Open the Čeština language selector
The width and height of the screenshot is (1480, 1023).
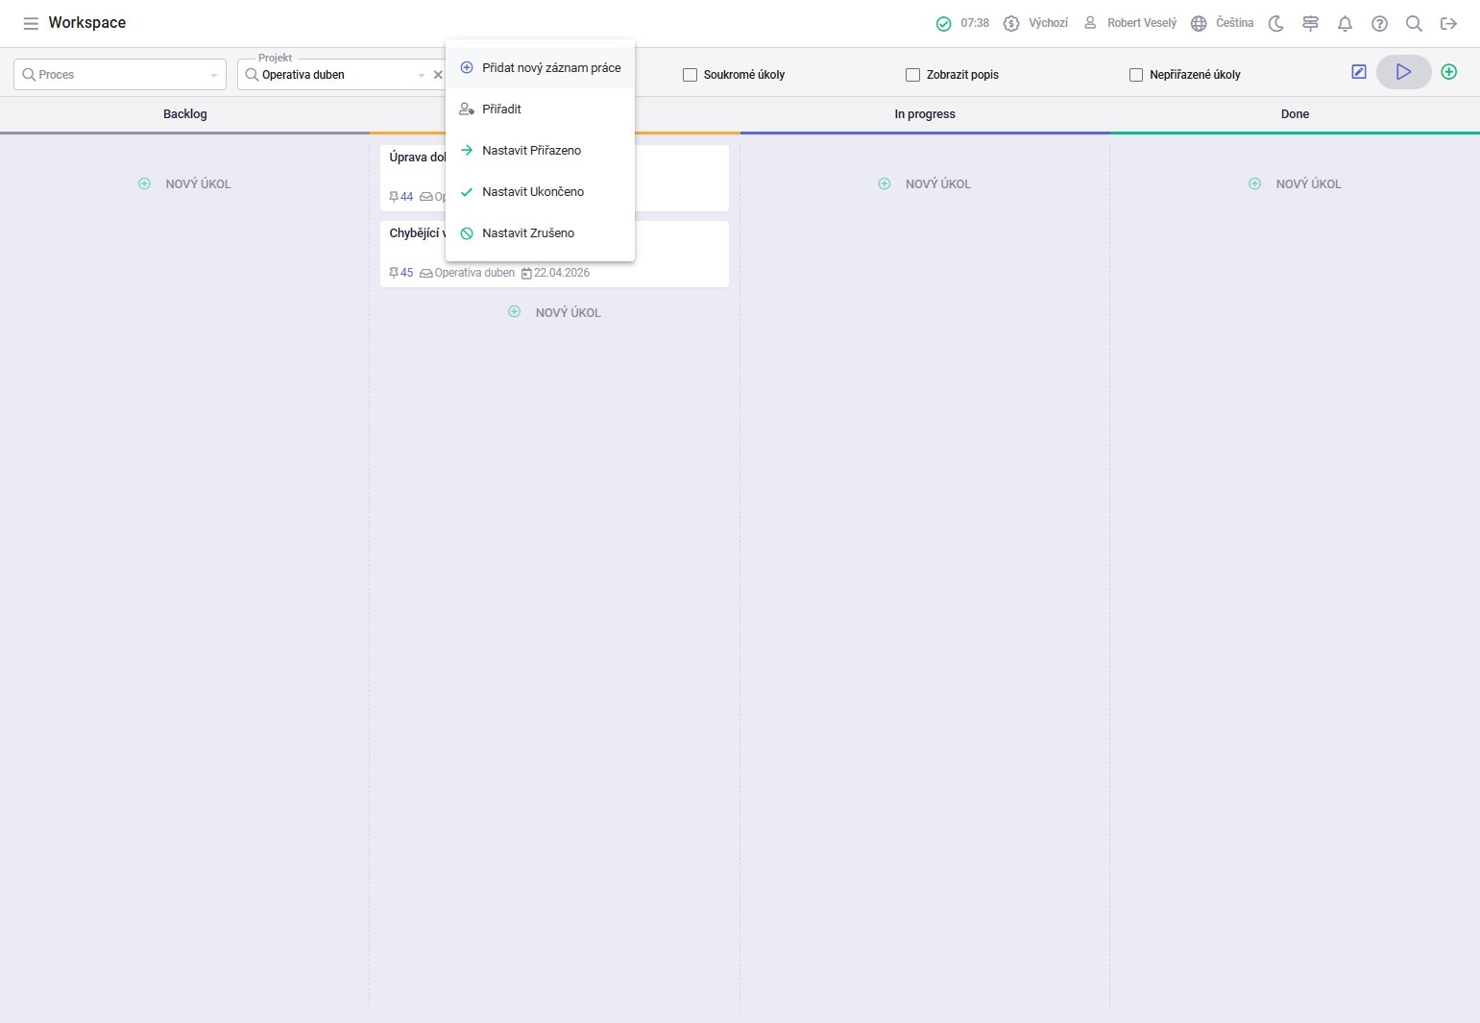[1222, 23]
